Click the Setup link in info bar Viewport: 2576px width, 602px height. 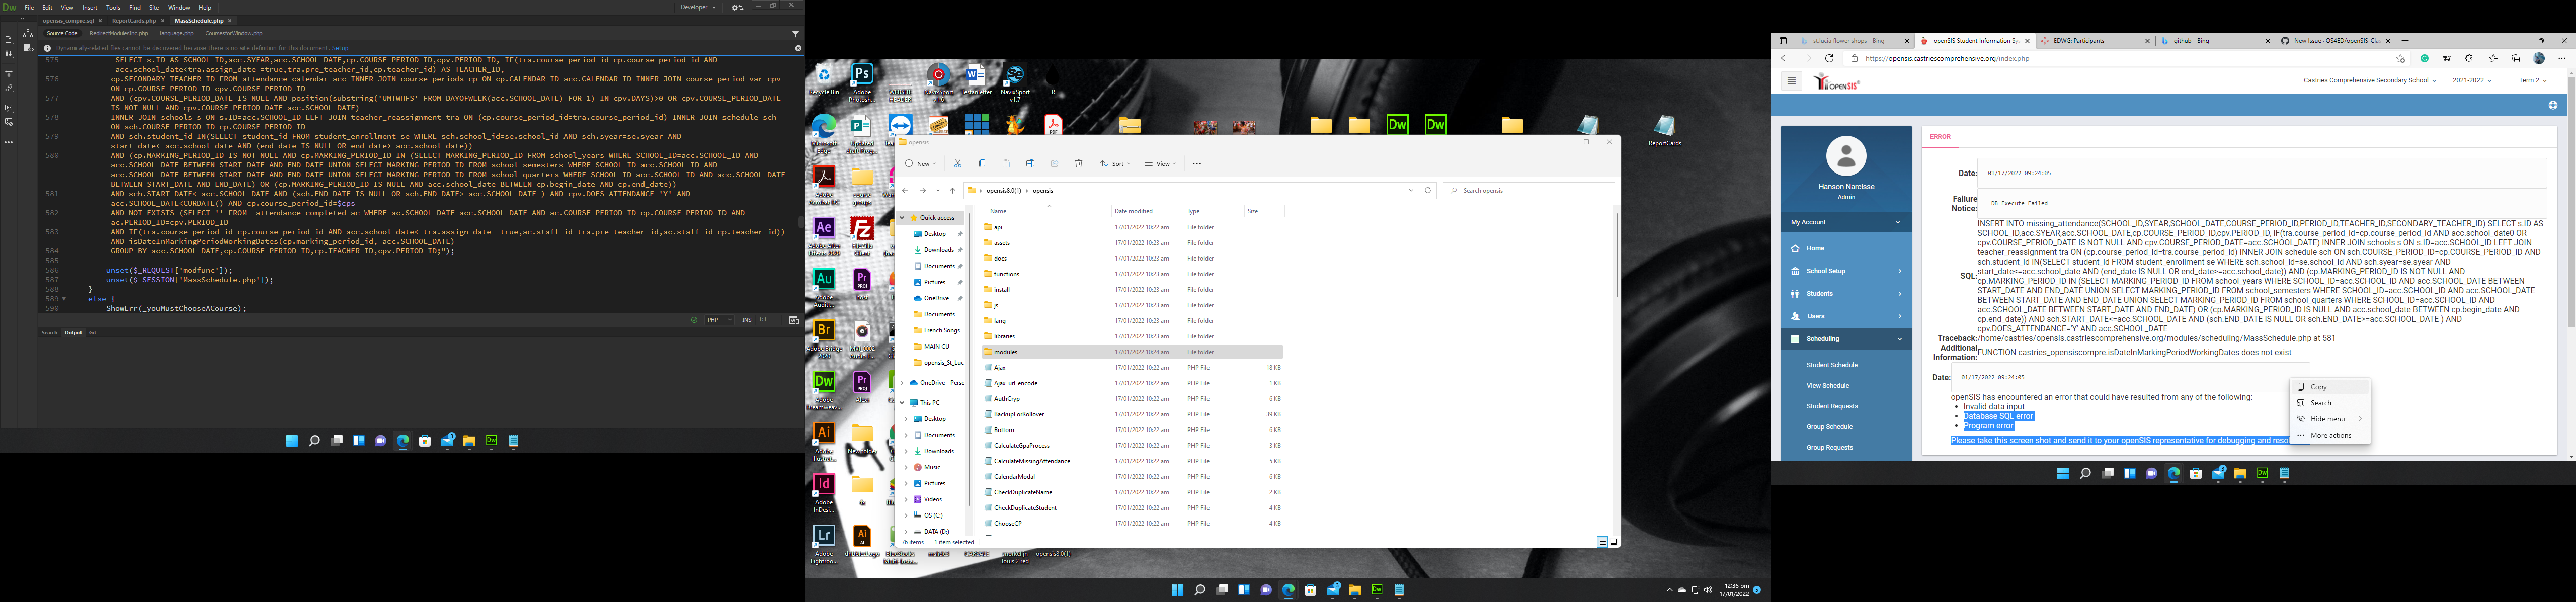tap(340, 48)
